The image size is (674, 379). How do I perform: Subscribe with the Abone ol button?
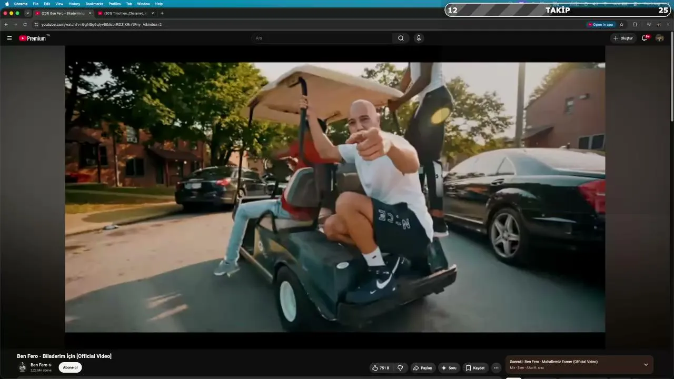tap(71, 367)
